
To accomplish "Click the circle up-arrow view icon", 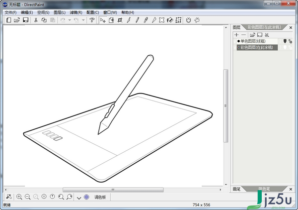I will tap(53, 197).
